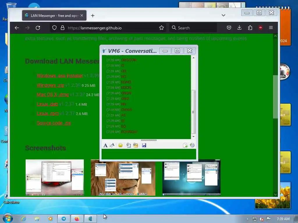Open a new Firefox tab
Viewport: 298px width, 223px height.
tap(93, 16)
